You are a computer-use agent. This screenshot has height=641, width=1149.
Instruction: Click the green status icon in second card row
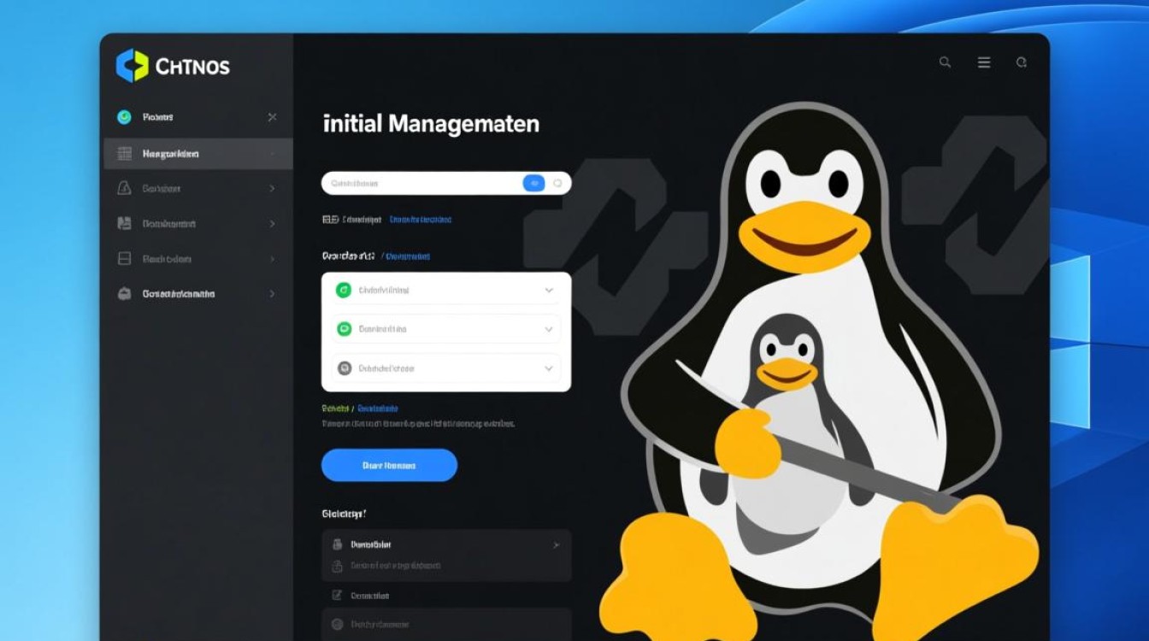tap(344, 329)
